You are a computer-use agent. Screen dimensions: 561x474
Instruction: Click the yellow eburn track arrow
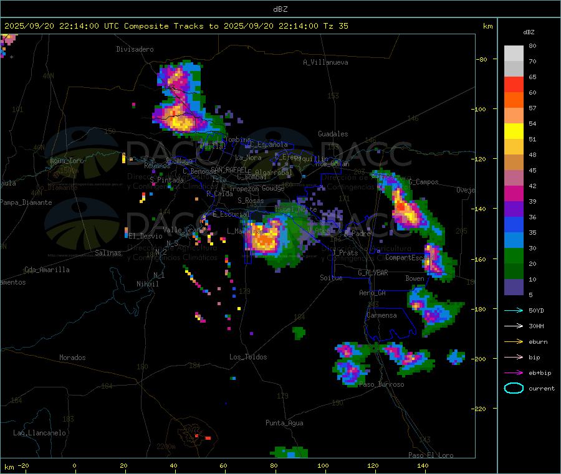point(514,341)
